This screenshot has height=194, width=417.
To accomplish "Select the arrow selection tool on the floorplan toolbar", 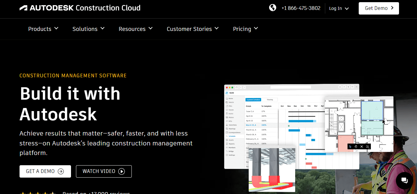I will pyautogui.click(x=350, y=147).
